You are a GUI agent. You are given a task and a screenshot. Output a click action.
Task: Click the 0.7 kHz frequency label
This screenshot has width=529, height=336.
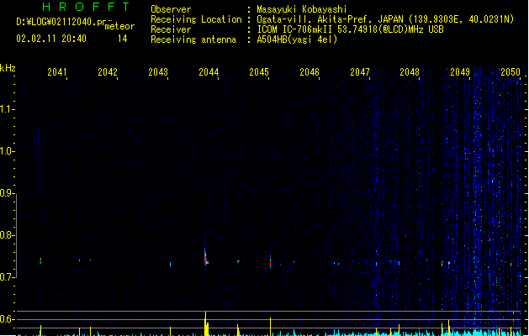tap(7, 277)
